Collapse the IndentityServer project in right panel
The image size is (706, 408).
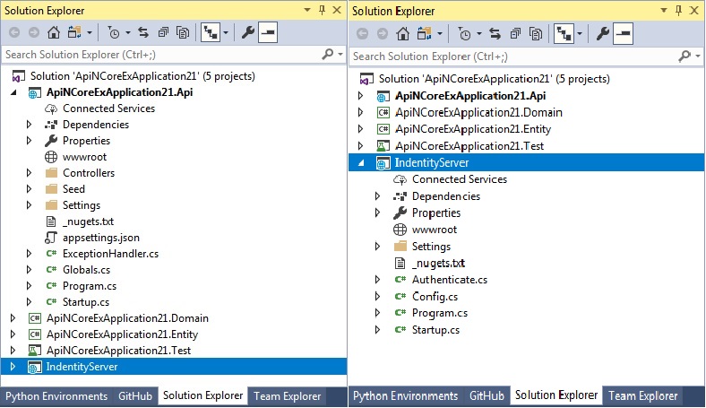(361, 163)
